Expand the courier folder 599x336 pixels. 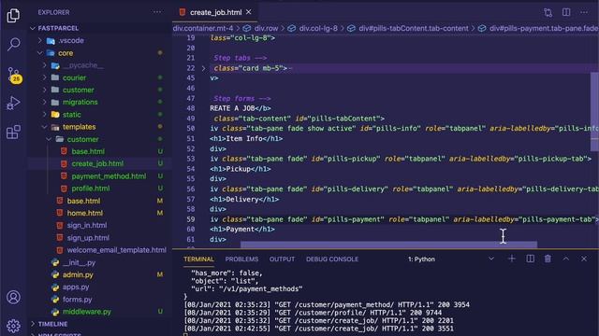(74, 77)
